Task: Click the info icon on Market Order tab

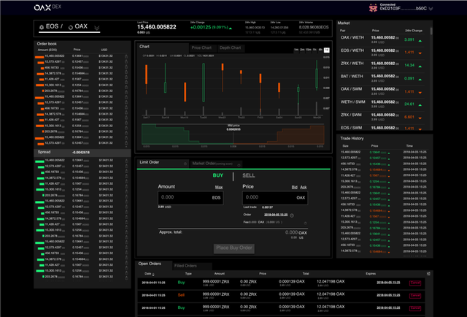Action: tap(239, 165)
